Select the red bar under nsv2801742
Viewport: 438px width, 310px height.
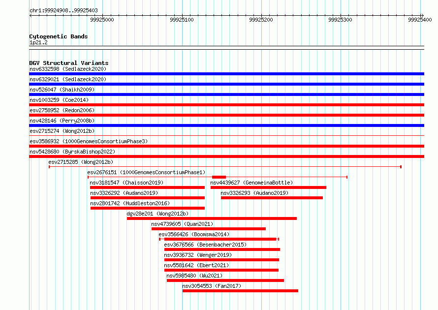pyautogui.click(x=148, y=208)
